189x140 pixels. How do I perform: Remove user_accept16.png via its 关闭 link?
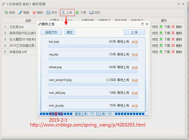[134, 80]
